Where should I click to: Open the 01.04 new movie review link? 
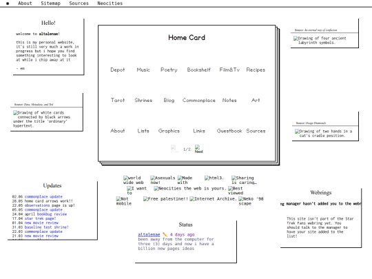point(41,223)
